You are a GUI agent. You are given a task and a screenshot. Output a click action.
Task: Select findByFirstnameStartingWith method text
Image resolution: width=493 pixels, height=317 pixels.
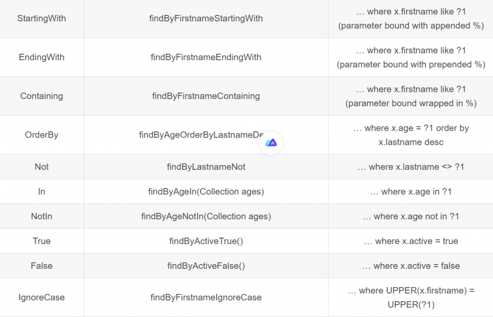pyautogui.click(x=206, y=18)
